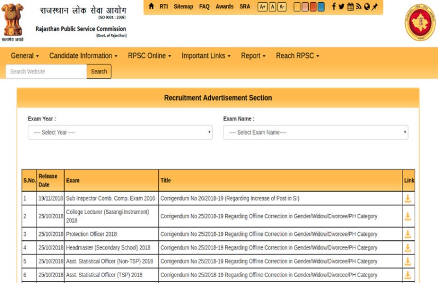Open the SRA link
438x283 pixels.
pos(245,7)
